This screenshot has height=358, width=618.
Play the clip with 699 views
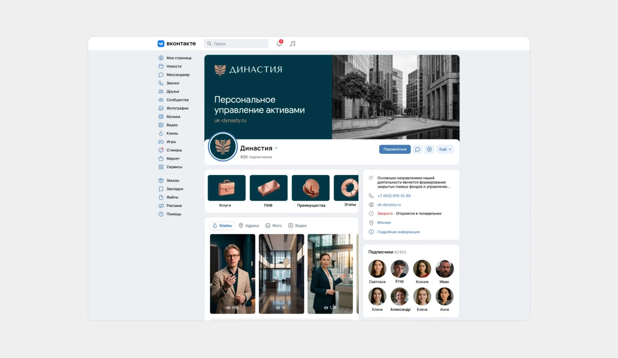pyautogui.click(x=233, y=274)
